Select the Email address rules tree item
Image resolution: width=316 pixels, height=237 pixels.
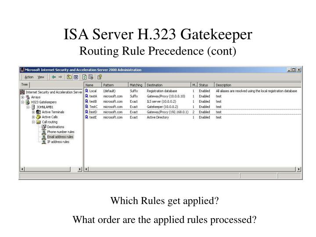[x=60, y=137]
